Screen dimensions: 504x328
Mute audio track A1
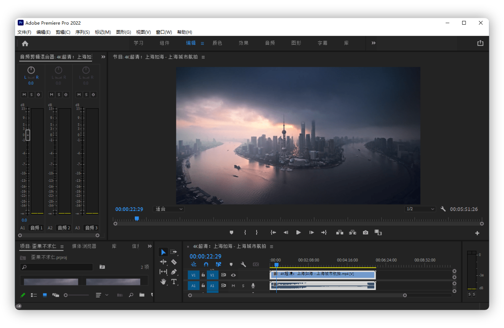pyautogui.click(x=233, y=285)
